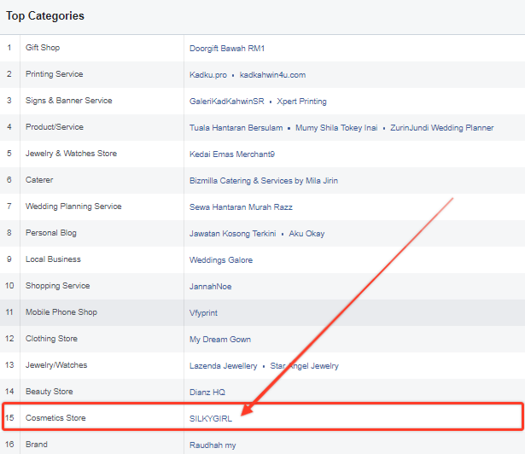Click rank number 16 cell

point(9,445)
